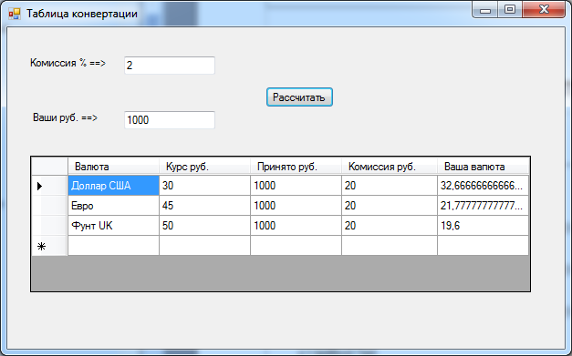The width and height of the screenshot is (572, 356).
Task: Click the empty Принято руб. cell in new row
Action: [x=296, y=246]
